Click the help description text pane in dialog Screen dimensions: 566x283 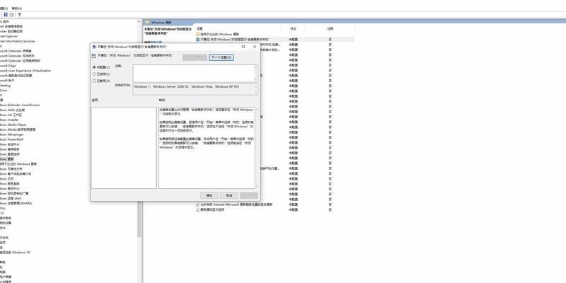click(207, 148)
